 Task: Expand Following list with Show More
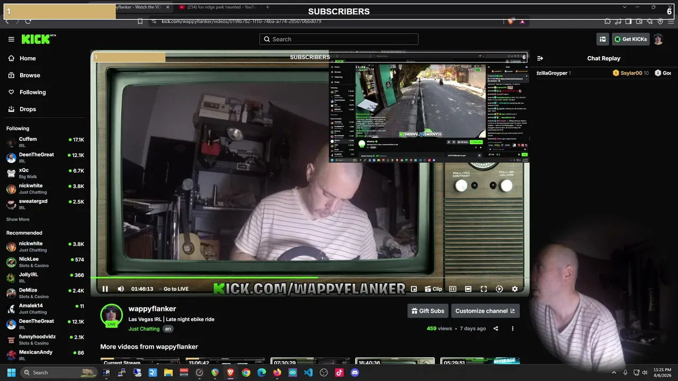pos(18,220)
